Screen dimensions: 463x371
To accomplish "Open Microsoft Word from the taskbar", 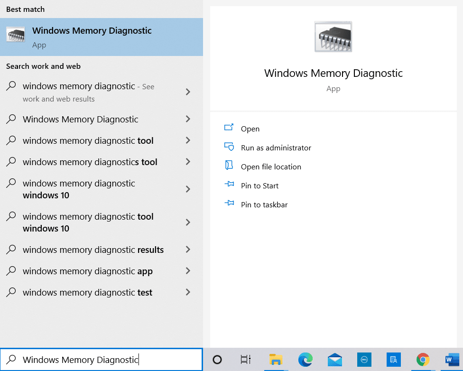I will [x=452, y=360].
